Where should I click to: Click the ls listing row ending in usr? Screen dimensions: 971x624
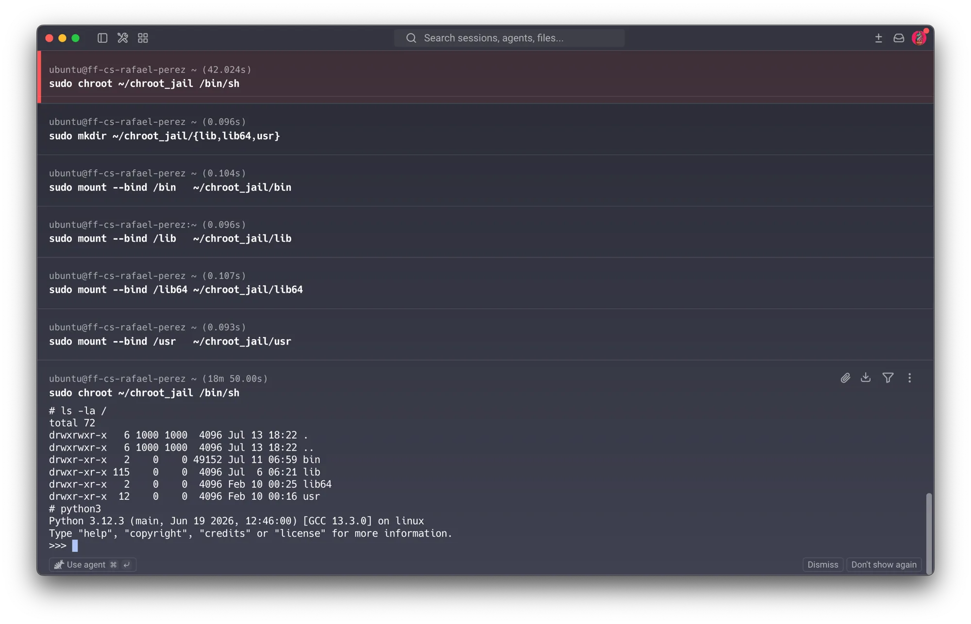click(x=184, y=496)
